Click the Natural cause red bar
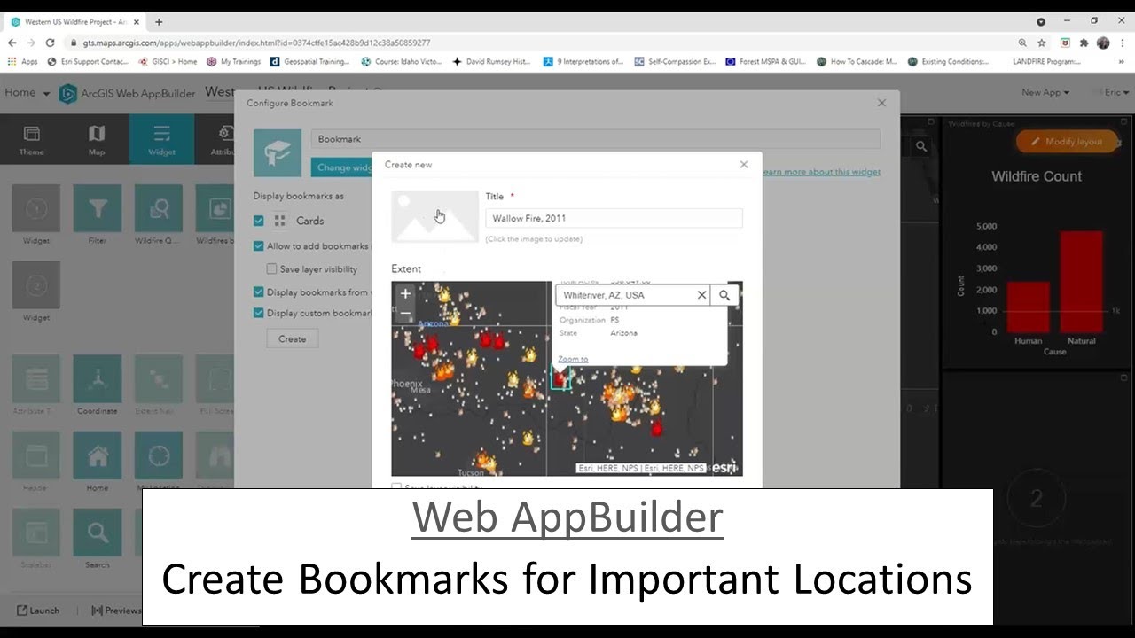1135x638 pixels. coord(1082,282)
